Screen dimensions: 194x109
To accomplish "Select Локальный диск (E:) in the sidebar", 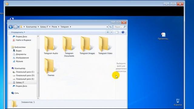I will click(24, 79).
